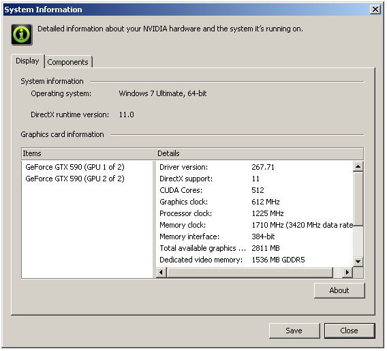Click the Graphics clock value 612 MHz

click(266, 202)
